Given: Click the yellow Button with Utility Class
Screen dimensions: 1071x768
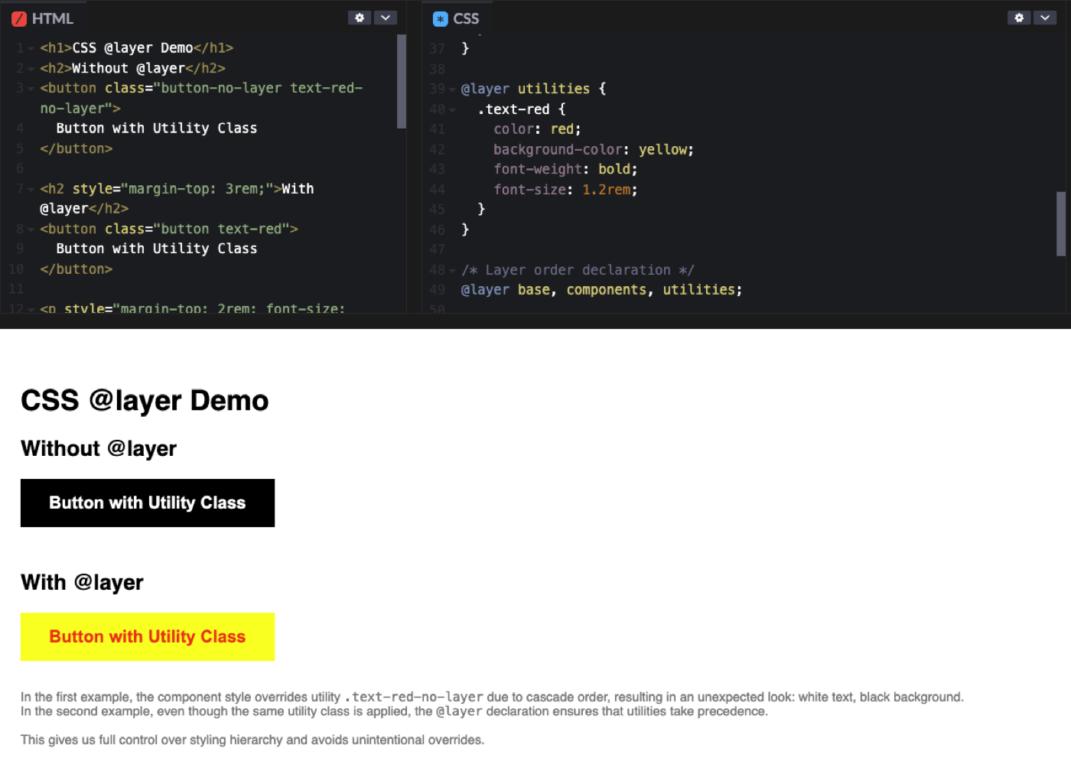Looking at the screenshot, I should [x=148, y=636].
